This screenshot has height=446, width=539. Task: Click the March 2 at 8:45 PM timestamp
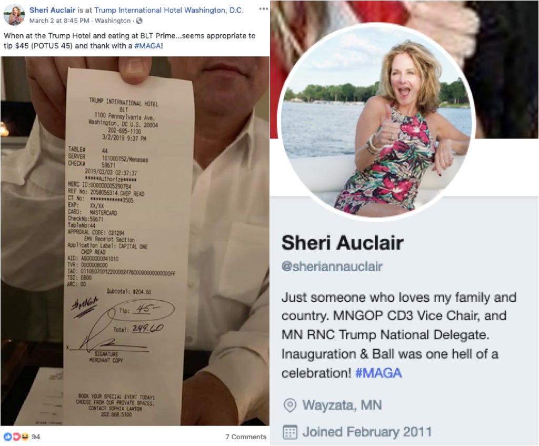[59, 21]
